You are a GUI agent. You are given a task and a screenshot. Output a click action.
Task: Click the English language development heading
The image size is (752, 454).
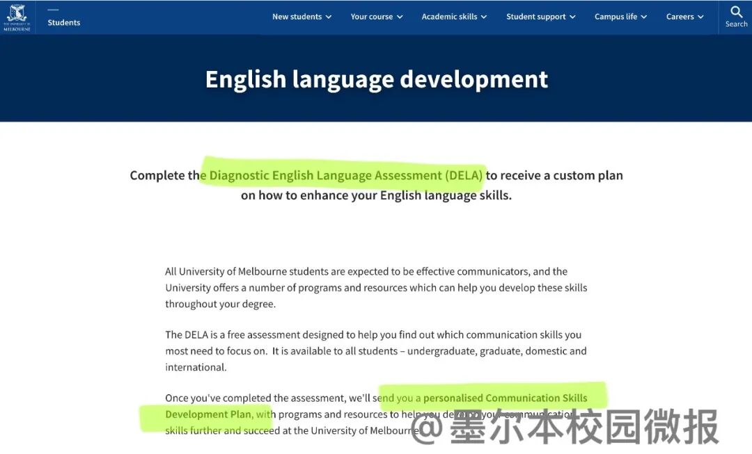[x=377, y=79]
